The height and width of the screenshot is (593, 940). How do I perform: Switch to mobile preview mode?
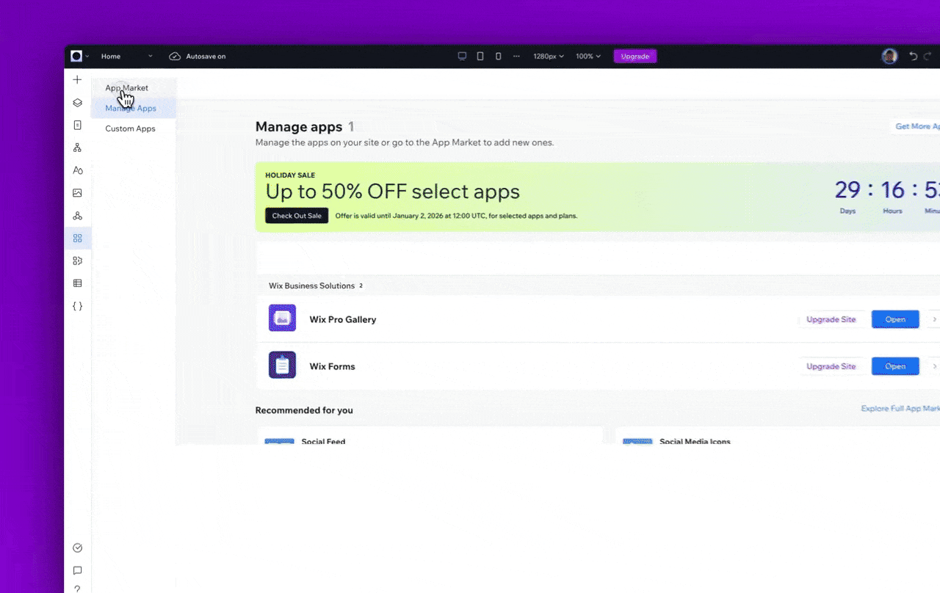tap(498, 56)
